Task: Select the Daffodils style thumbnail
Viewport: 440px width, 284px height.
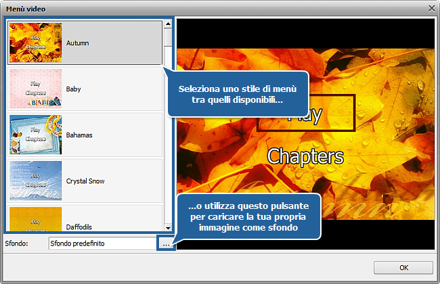Action: tap(36, 219)
